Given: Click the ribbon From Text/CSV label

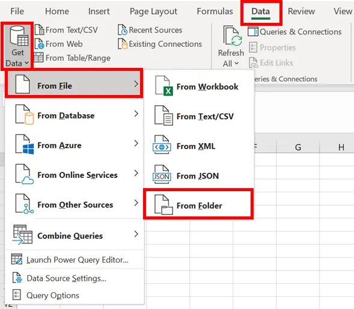Looking at the screenshot, I should click(x=72, y=30).
